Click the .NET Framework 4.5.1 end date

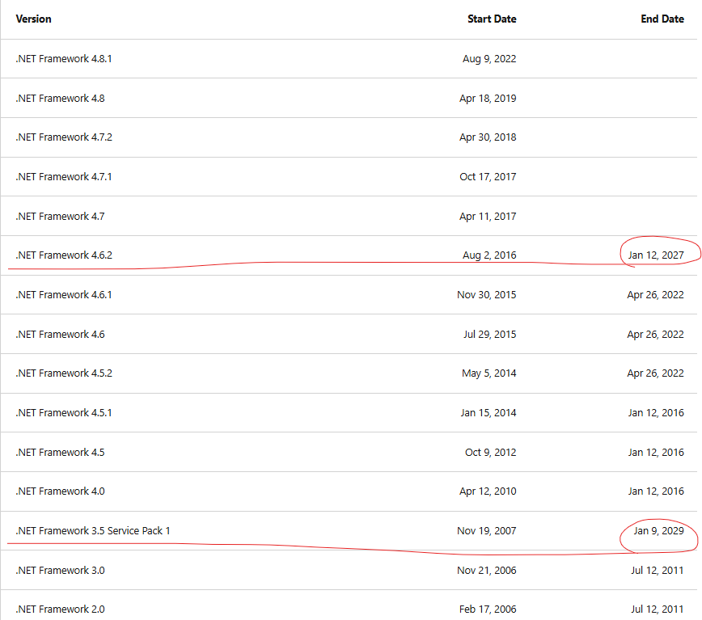[x=656, y=412]
